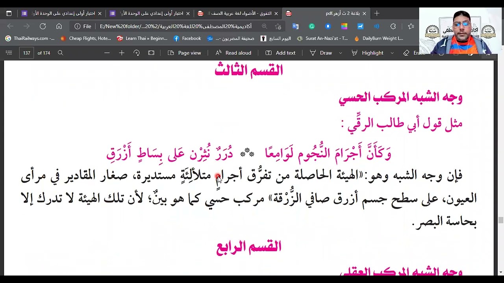Click the scroll down arrow
504x283 pixels.
tap(501, 272)
